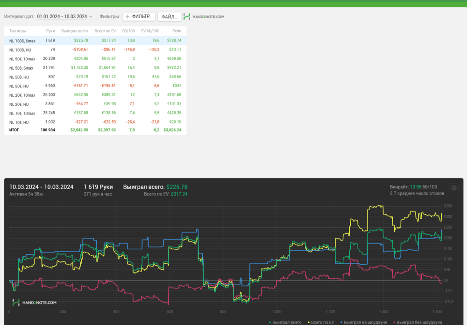This screenshot has height=325, width=467.
Task: Sort by the Всего по EV column header
Action: point(105,31)
